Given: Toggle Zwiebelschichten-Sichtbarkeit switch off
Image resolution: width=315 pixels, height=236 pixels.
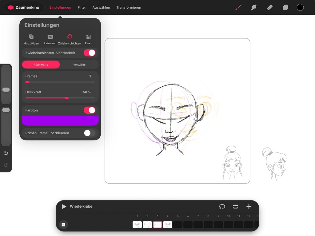Looking at the screenshot, I should (90, 53).
